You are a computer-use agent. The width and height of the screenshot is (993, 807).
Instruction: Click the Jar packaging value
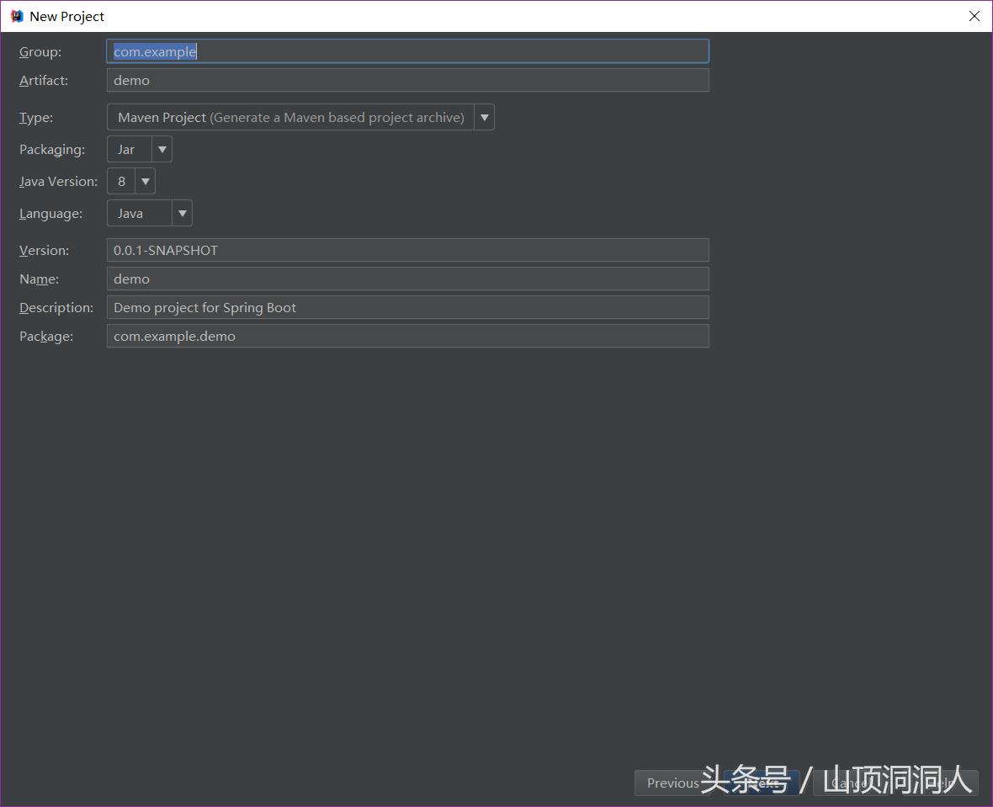tap(125, 149)
